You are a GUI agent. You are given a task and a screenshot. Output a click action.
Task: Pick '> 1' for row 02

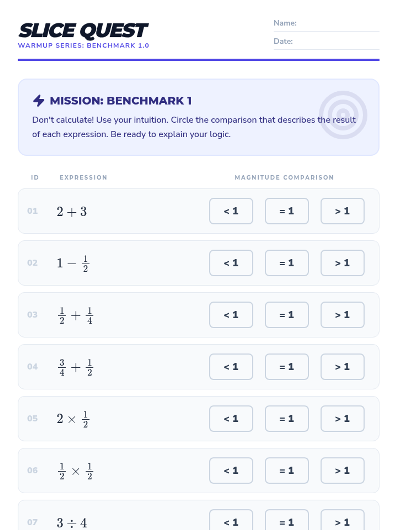coord(342,263)
